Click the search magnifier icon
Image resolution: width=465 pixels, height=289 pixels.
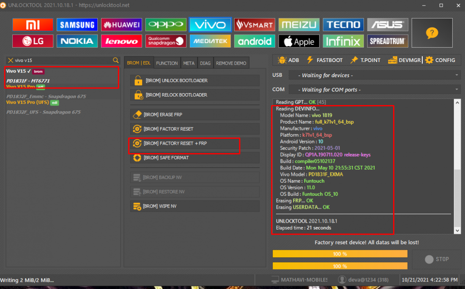[116, 60]
